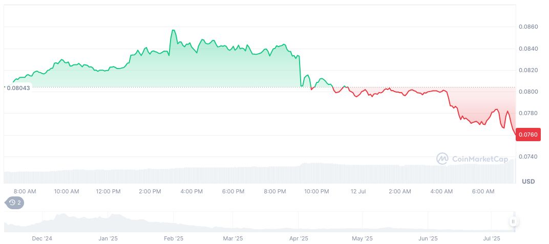Click the 4:00 PM time axis label
The image size is (549, 244).
(192, 191)
